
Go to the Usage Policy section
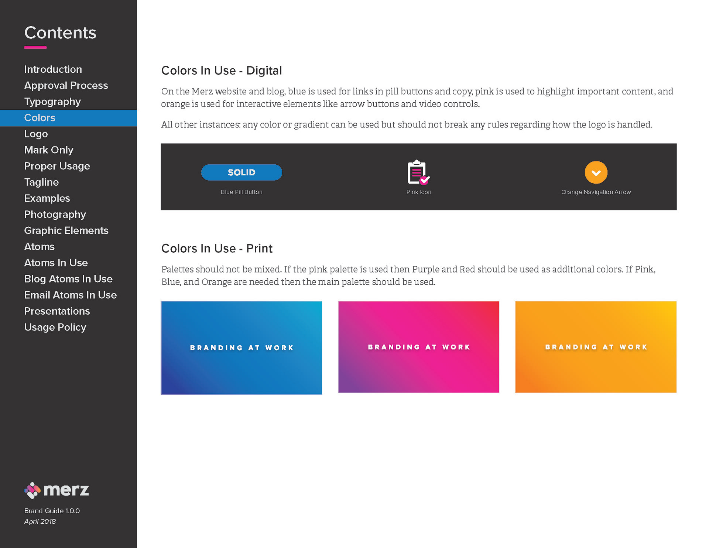tap(55, 328)
